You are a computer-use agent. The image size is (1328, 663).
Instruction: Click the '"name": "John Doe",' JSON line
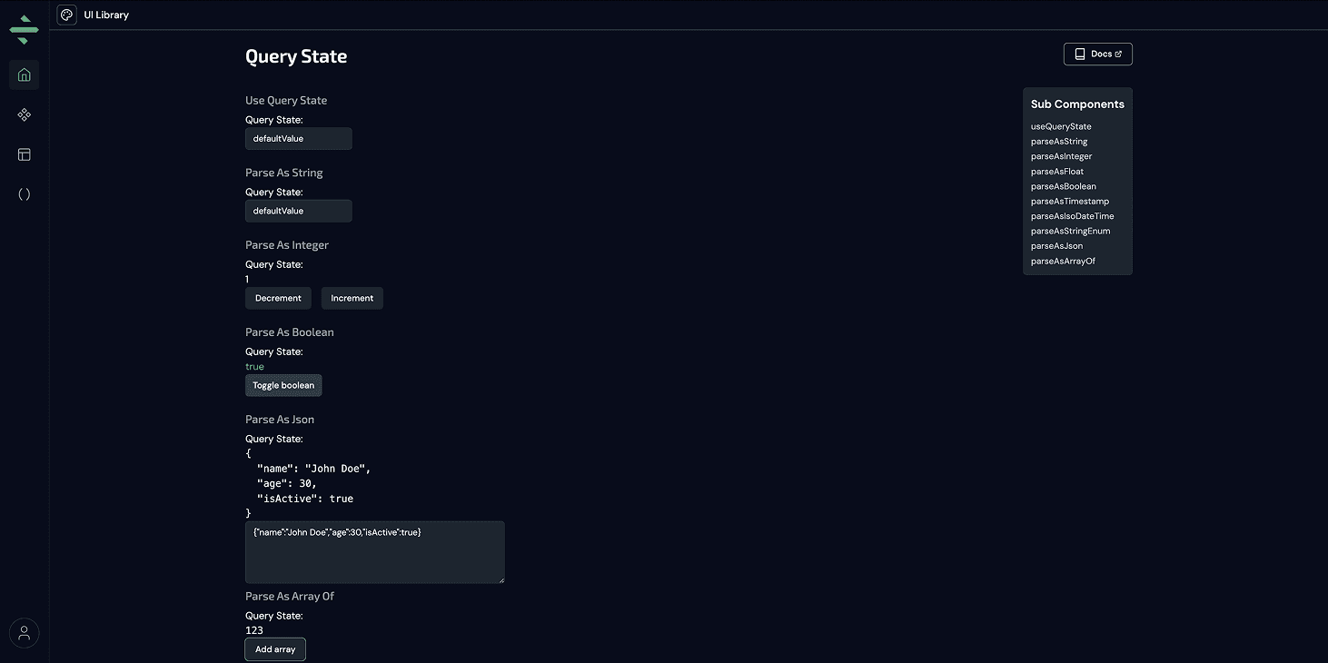(x=314, y=469)
